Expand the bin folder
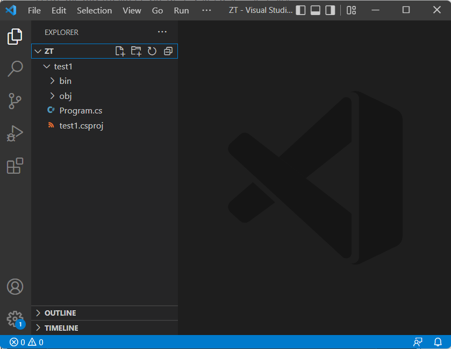This screenshot has height=349, width=451. tap(52, 81)
